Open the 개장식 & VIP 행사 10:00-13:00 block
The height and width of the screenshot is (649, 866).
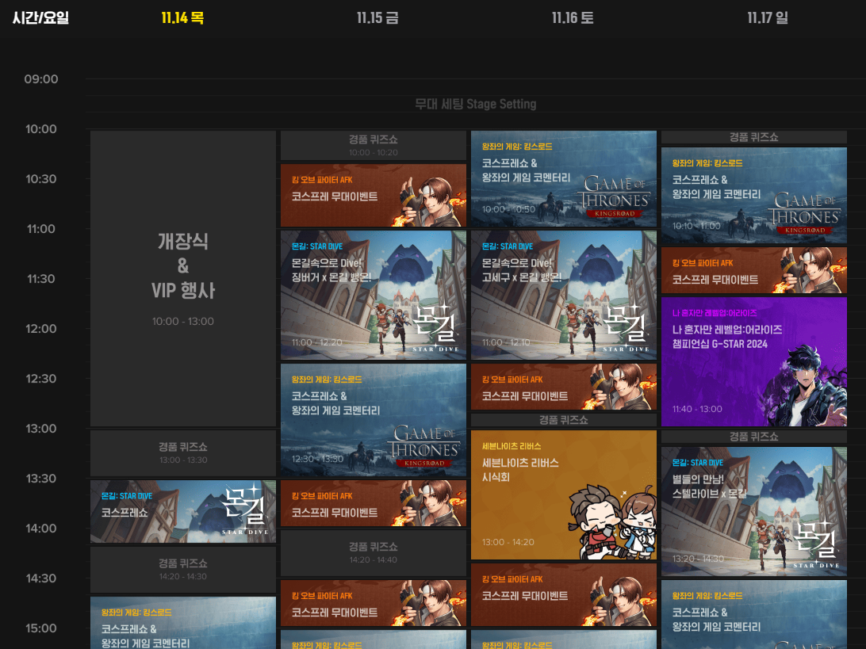pyautogui.click(x=183, y=279)
